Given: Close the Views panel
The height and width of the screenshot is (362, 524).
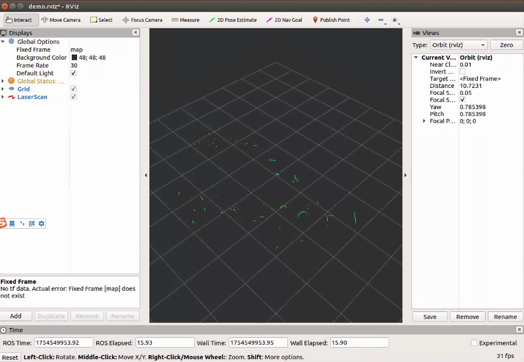Looking at the screenshot, I should [x=519, y=32].
